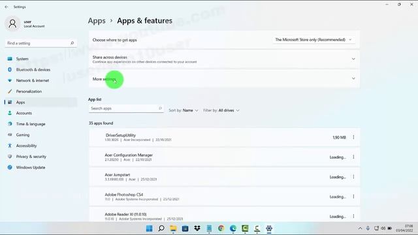Open Personalization settings
Screen dimensions: 418x235
29,91
